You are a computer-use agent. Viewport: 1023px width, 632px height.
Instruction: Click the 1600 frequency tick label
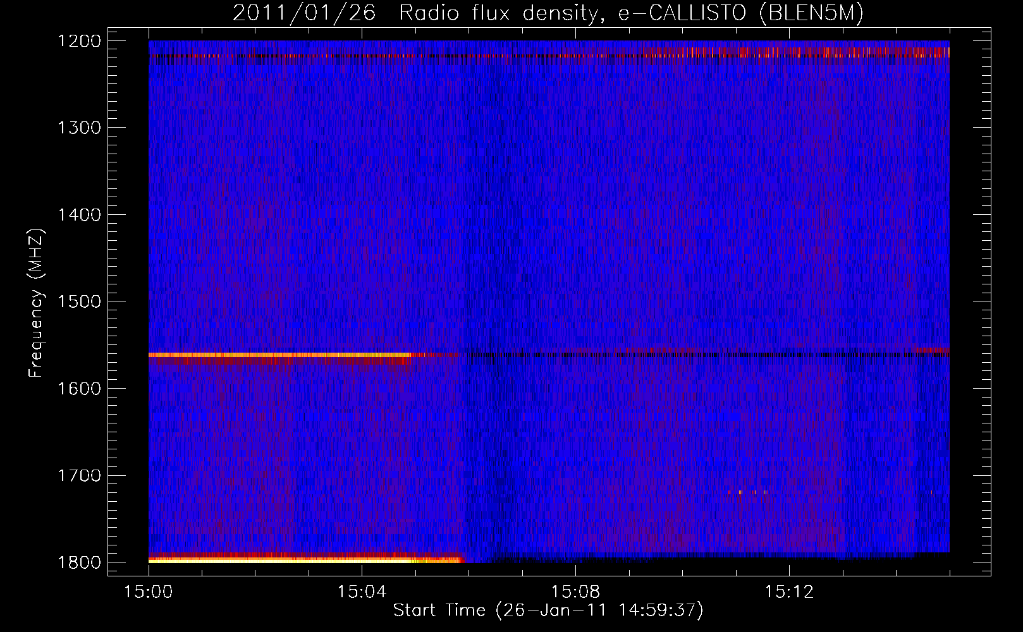click(80, 388)
